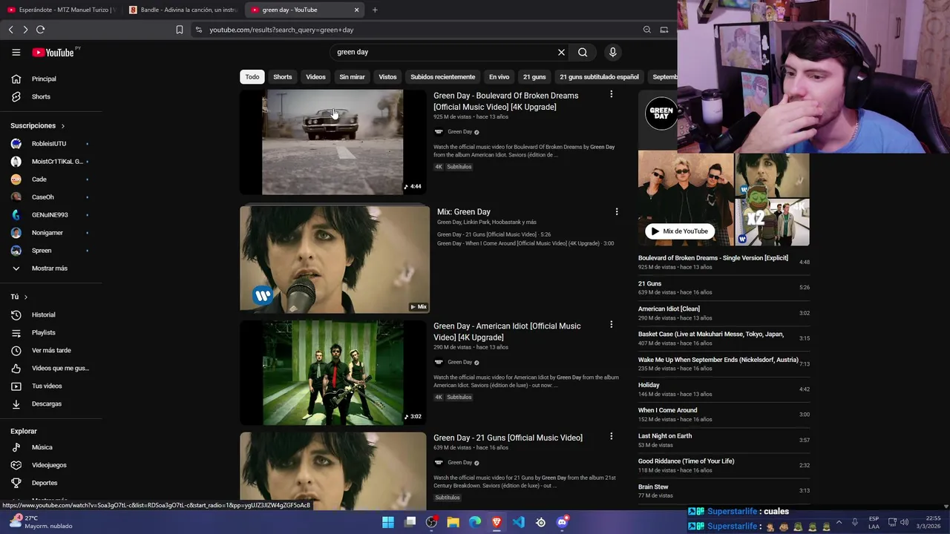
Task: Open a new browser tab
Action: [x=375, y=10]
